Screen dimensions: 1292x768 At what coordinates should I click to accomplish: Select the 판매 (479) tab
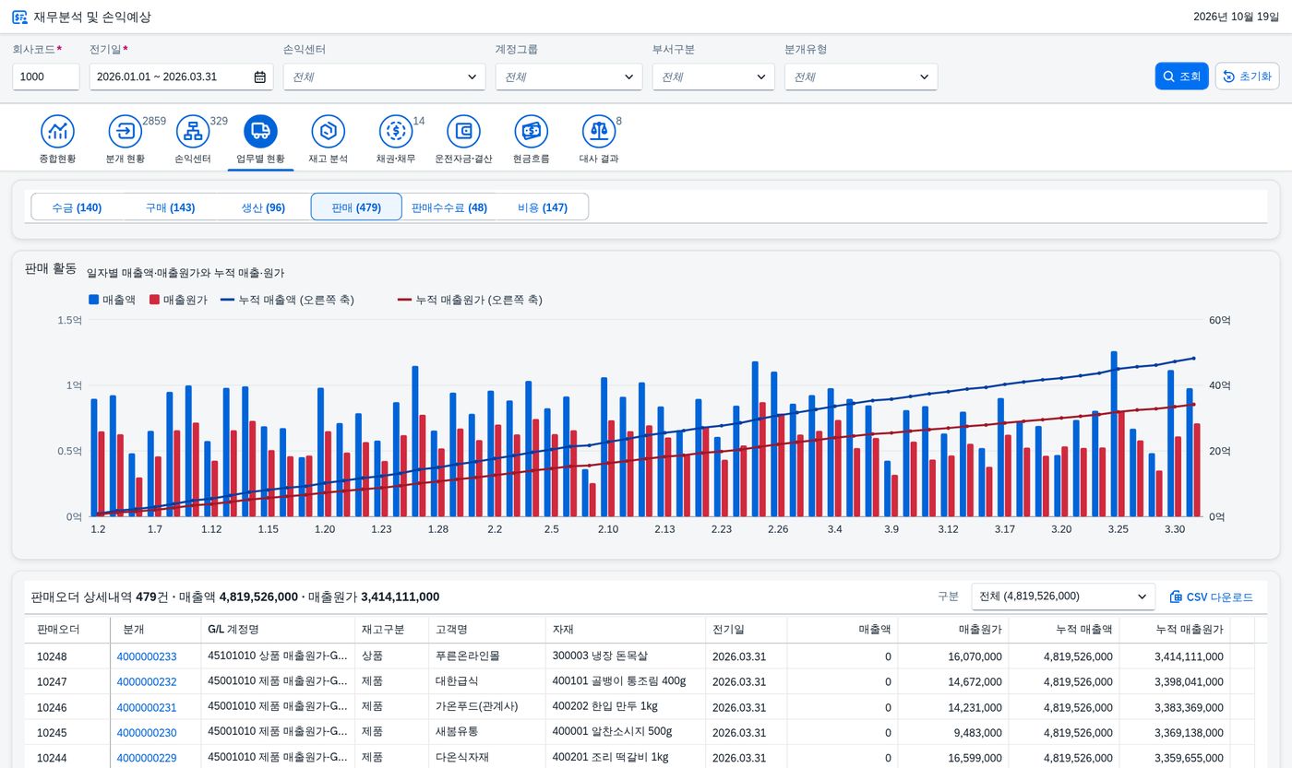coord(356,207)
